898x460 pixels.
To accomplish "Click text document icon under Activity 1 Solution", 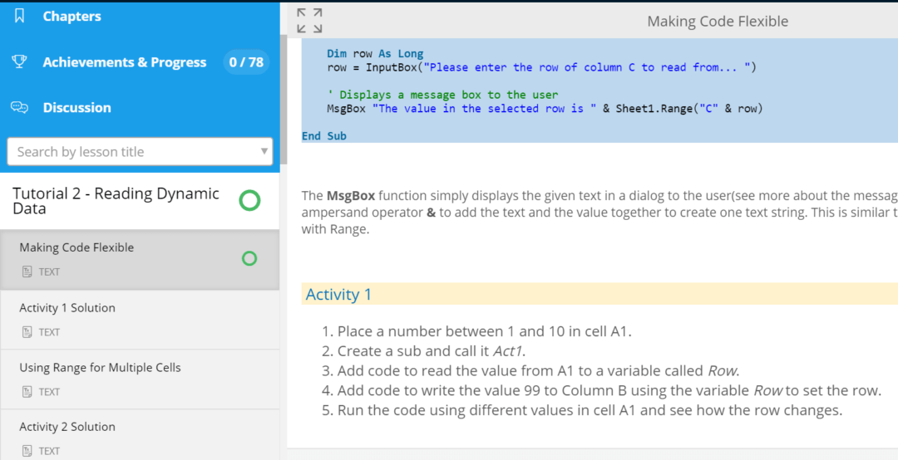I will click(27, 332).
